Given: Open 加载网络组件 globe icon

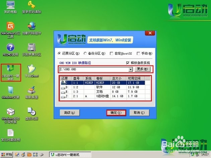Looking at the screenshot, I should point(31,28).
